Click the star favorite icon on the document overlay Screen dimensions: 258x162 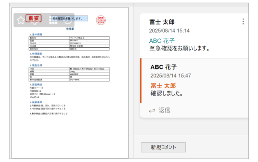[x=21, y=20]
